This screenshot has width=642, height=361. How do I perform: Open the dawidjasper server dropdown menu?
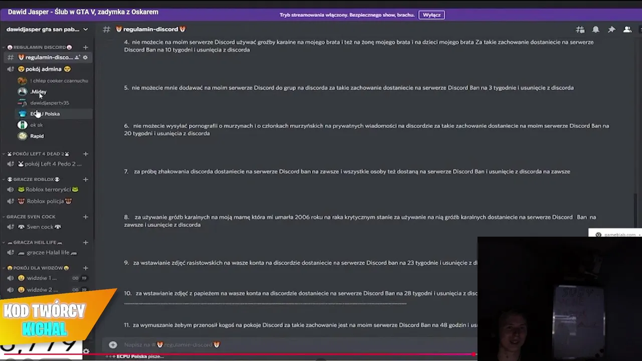click(x=47, y=29)
